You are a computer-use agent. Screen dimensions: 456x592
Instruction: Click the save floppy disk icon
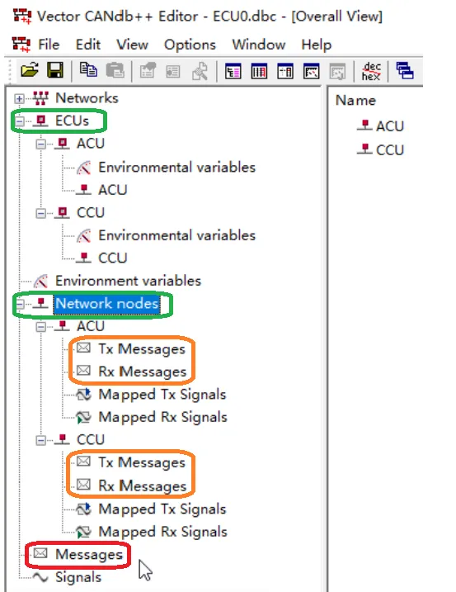(x=54, y=70)
